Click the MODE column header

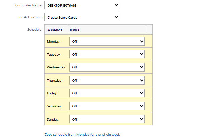pos(75,30)
